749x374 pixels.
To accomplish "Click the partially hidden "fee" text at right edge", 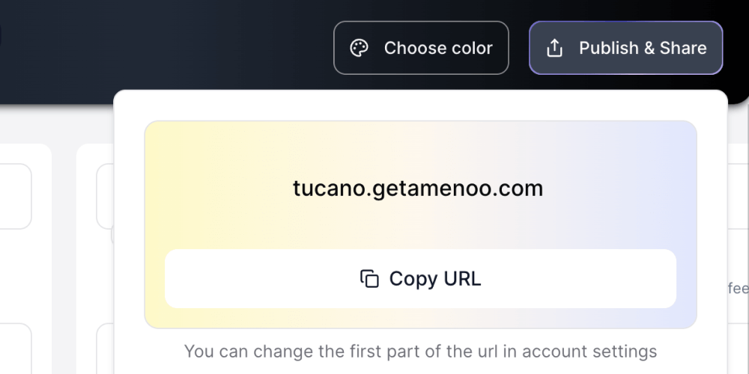I will pyautogui.click(x=738, y=288).
